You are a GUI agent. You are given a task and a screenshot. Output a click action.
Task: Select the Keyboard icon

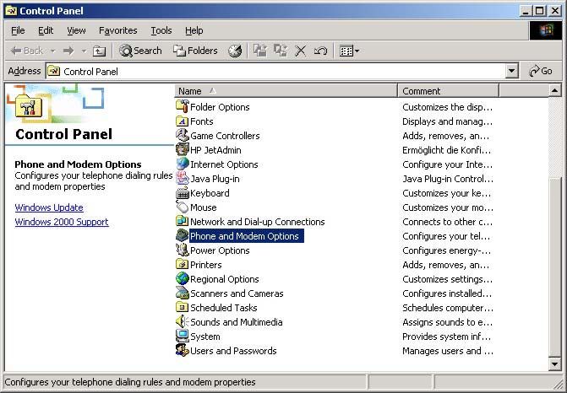pyautogui.click(x=183, y=193)
